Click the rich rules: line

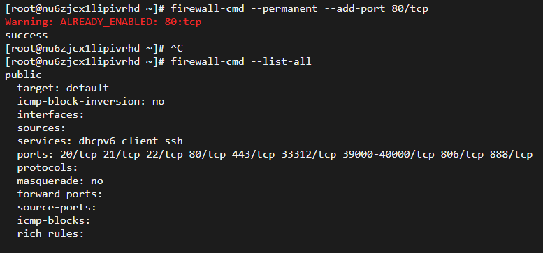(50, 233)
